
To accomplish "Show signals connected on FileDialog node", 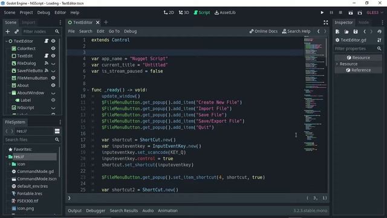I will point(47,63).
